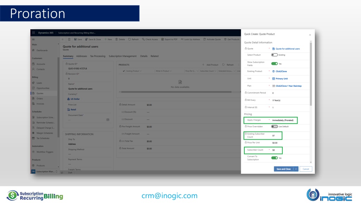Toggle Convert To Subscription switch
Image resolution: width=361 pixels, height=203 pixels.
274,158
